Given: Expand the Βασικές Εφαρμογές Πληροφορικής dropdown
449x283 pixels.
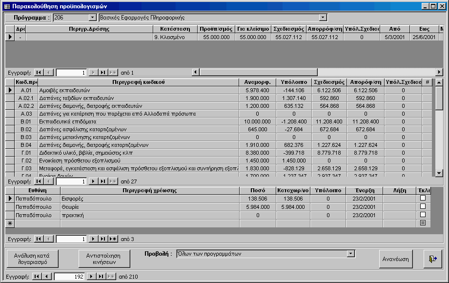Looking at the screenshot, I should [x=323, y=18].
